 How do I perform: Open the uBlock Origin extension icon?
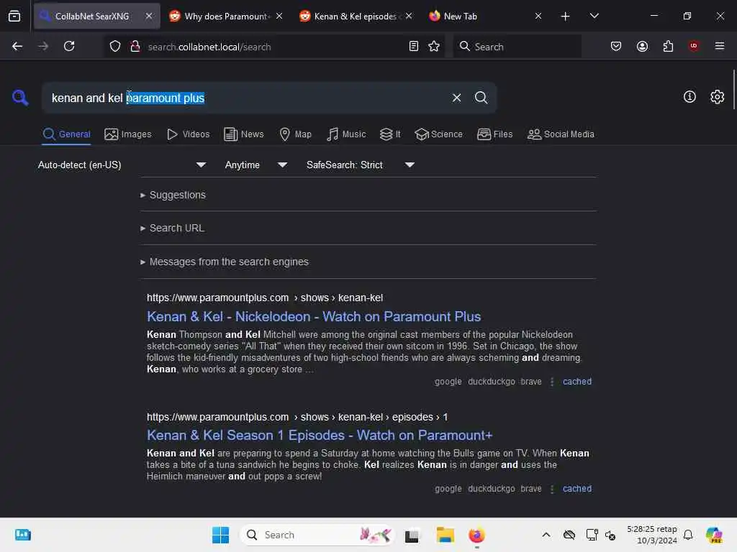pyautogui.click(x=694, y=46)
